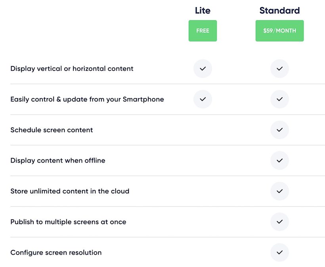Click 'Store unlimited content in the cloud' label
Image resolution: width=325 pixels, height=267 pixels.
70,191
